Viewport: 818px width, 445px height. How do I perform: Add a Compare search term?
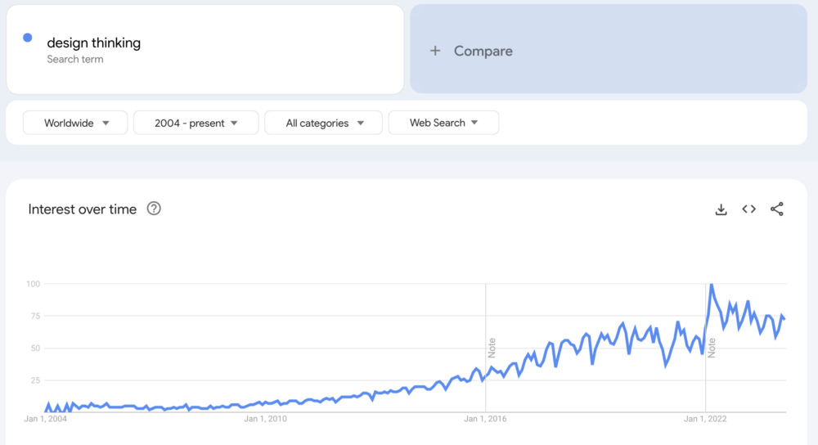click(609, 49)
